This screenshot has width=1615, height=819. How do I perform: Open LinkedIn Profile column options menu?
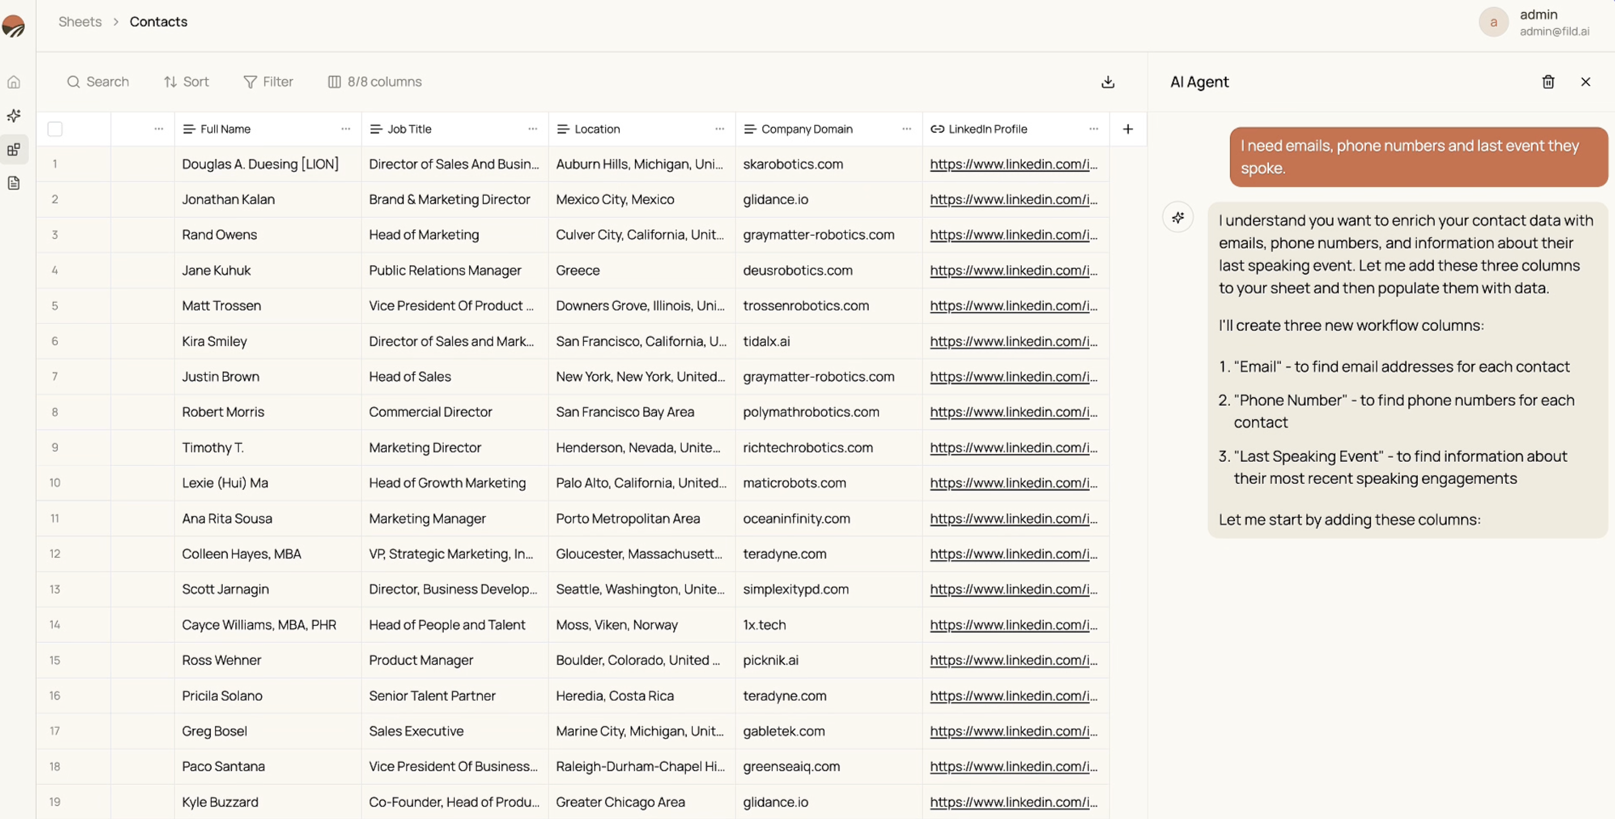tap(1093, 129)
